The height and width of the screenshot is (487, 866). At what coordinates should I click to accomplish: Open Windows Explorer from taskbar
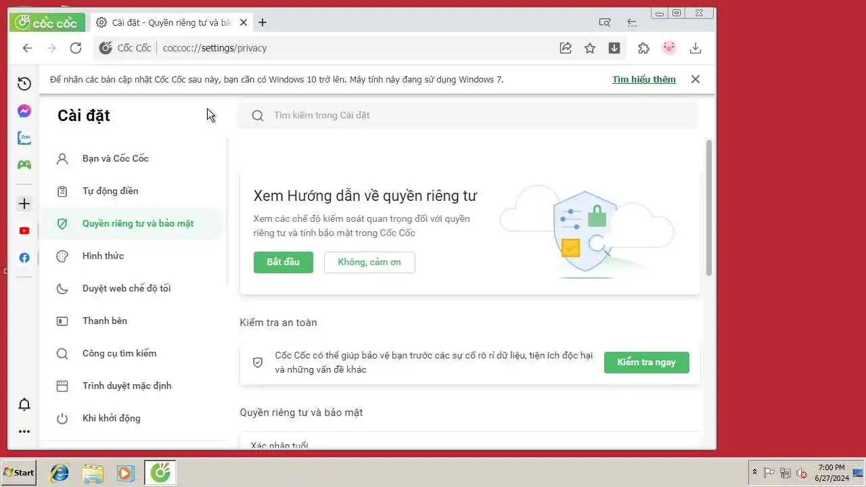93,473
